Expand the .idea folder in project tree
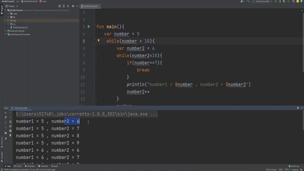Viewport: 304px width, 171px height. click(x=9, y=14)
